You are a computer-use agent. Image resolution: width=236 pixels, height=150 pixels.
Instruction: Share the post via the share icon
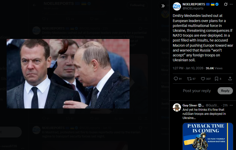point(230,78)
